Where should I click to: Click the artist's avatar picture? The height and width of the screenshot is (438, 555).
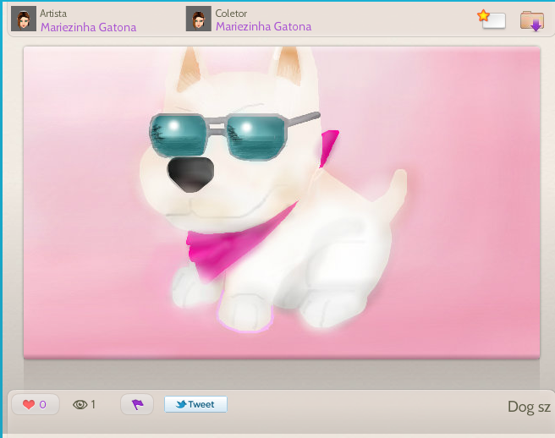tap(23, 19)
